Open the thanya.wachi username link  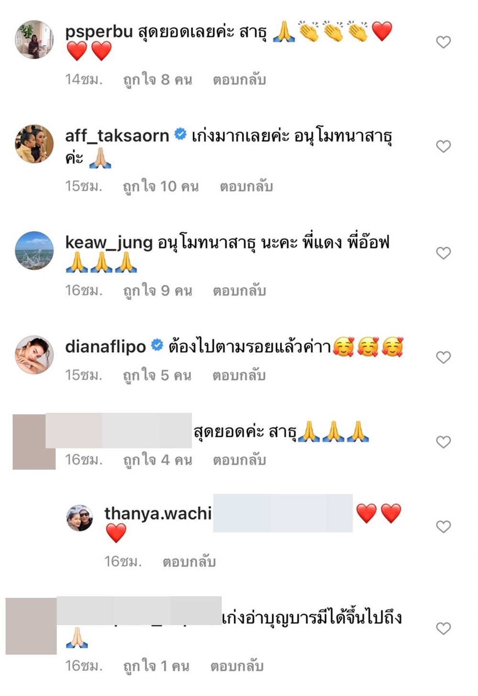(158, 513)
